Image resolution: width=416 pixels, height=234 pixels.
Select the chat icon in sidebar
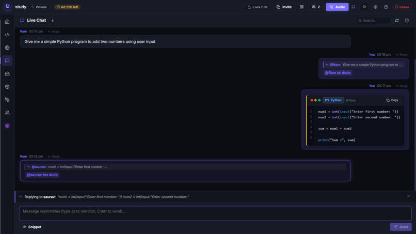click(x=7, y=61)
